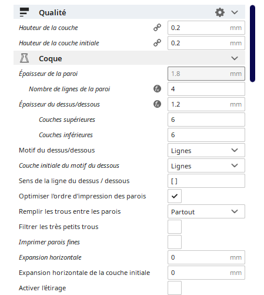Click the link icon for Hauteur de la couche initiale
Image resolution: width=264 pixels, height=295 pixels.
coord(157,43)
